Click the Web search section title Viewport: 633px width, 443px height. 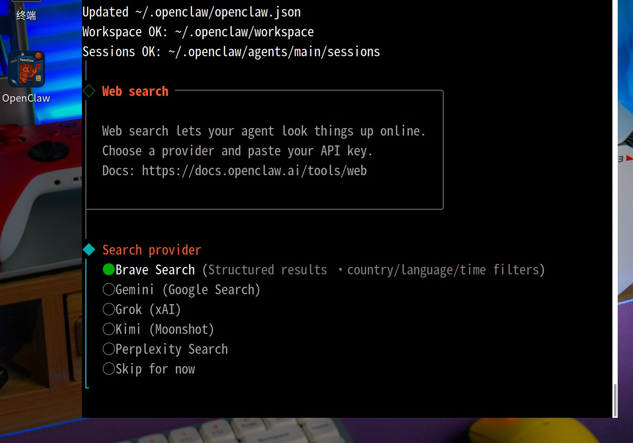(135, 91)
